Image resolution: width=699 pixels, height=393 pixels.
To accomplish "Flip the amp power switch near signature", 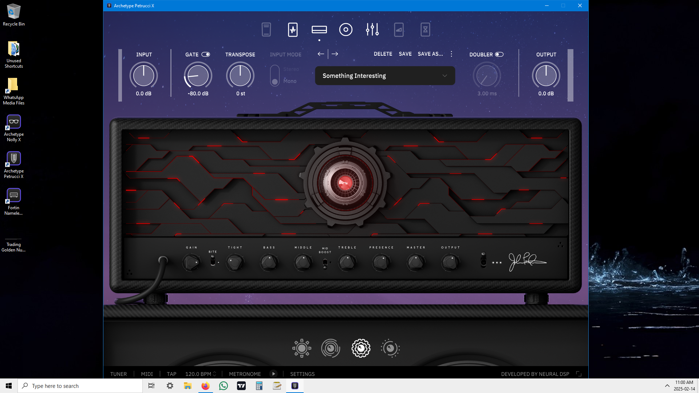I will click(x=483, y=259).
